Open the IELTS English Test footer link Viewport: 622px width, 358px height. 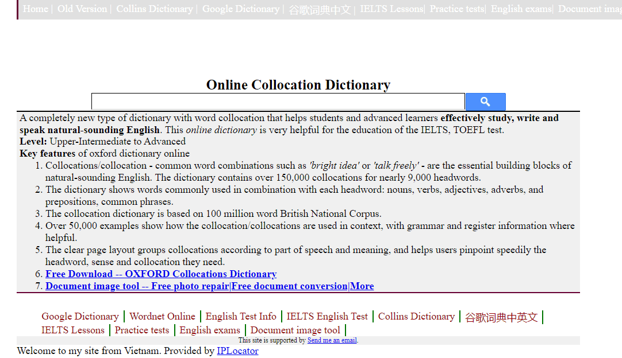(x=327, y=317)
